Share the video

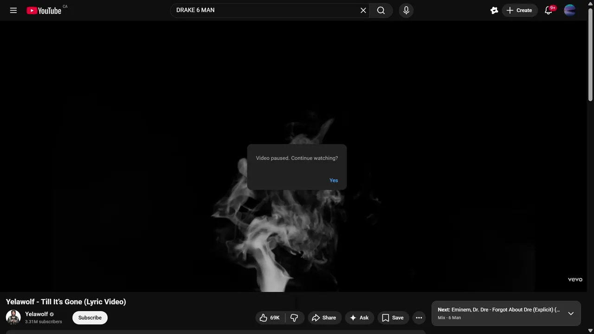[x=324, y=318]
